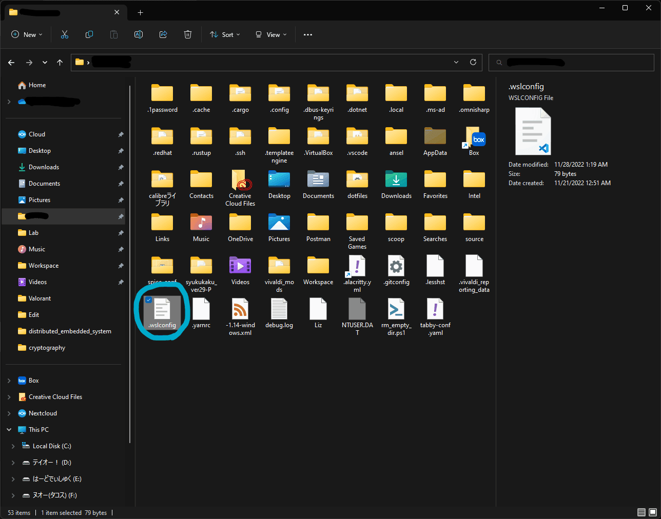
Task: Click the Rename icon in toolbar
Action: click(139, 34)
